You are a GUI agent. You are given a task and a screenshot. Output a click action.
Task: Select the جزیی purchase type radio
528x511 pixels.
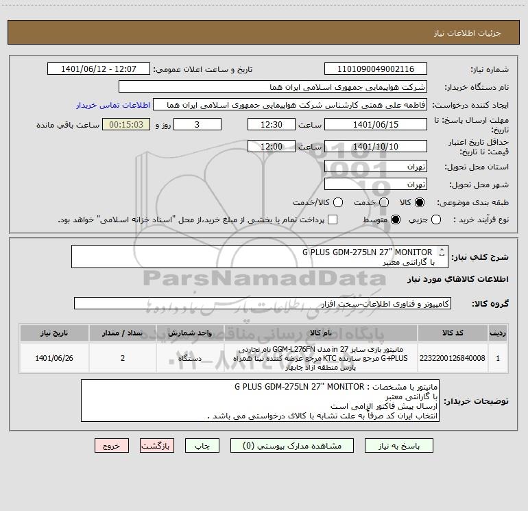coord(436,219)
